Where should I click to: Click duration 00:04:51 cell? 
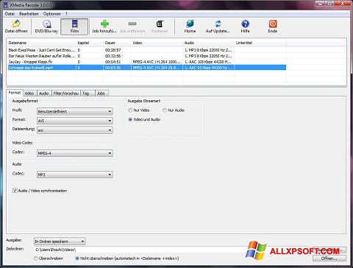(x=113, y=62)
